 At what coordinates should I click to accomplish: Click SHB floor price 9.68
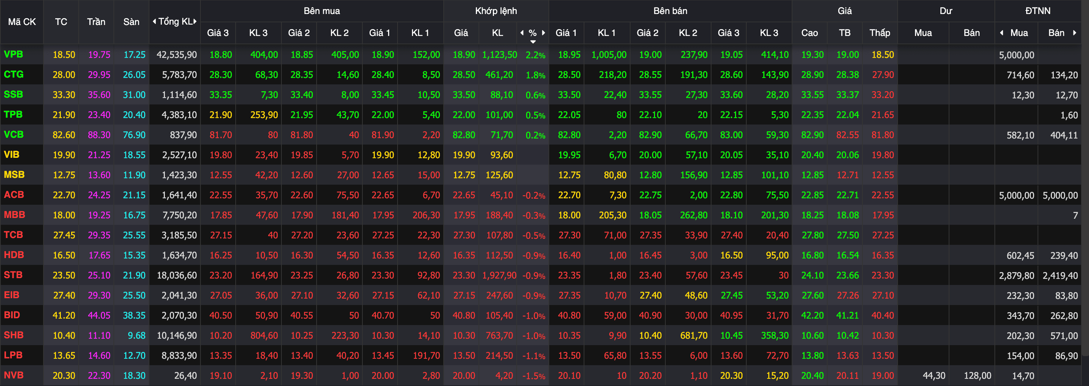[x=137, y=336]
